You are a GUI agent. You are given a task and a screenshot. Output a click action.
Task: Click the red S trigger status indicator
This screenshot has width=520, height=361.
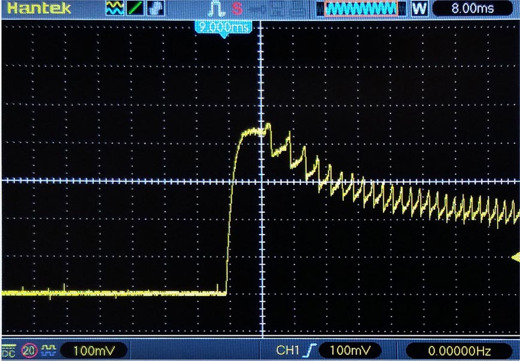point(237,8)
